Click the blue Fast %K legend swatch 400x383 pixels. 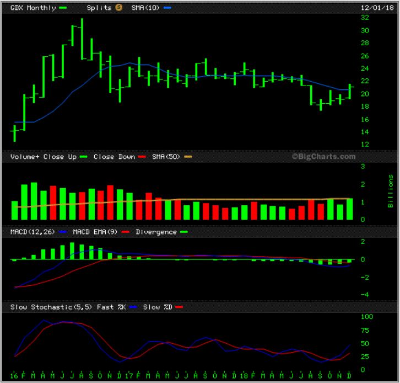pyautogui.click(x=133, y=307)
